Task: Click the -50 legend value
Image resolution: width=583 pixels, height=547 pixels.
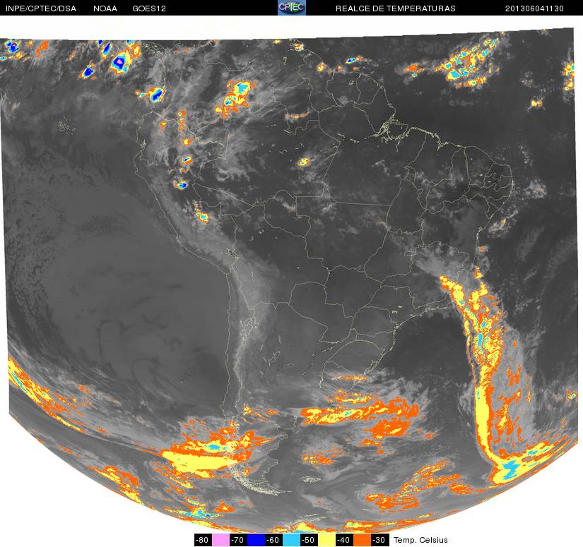Action: coord(310,540)
